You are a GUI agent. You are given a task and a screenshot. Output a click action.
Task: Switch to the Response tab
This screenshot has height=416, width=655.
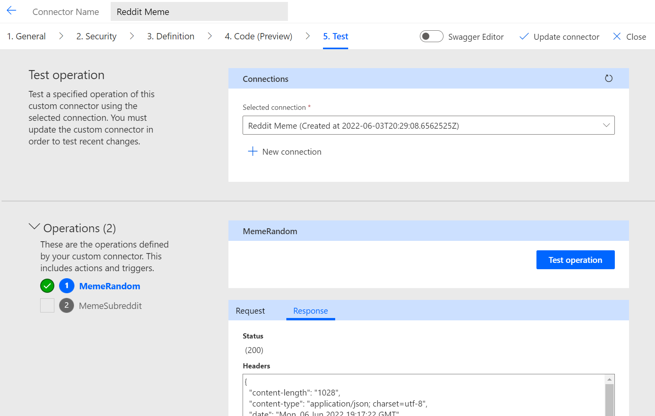tap(310, 311)
